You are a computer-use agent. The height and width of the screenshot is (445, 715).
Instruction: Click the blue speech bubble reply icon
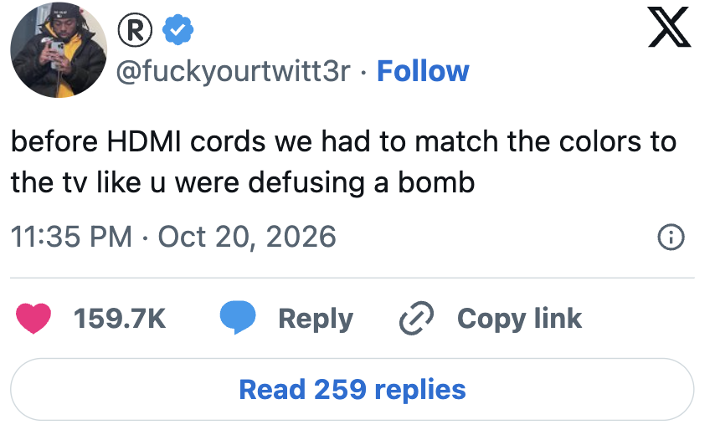coord(238,318)
